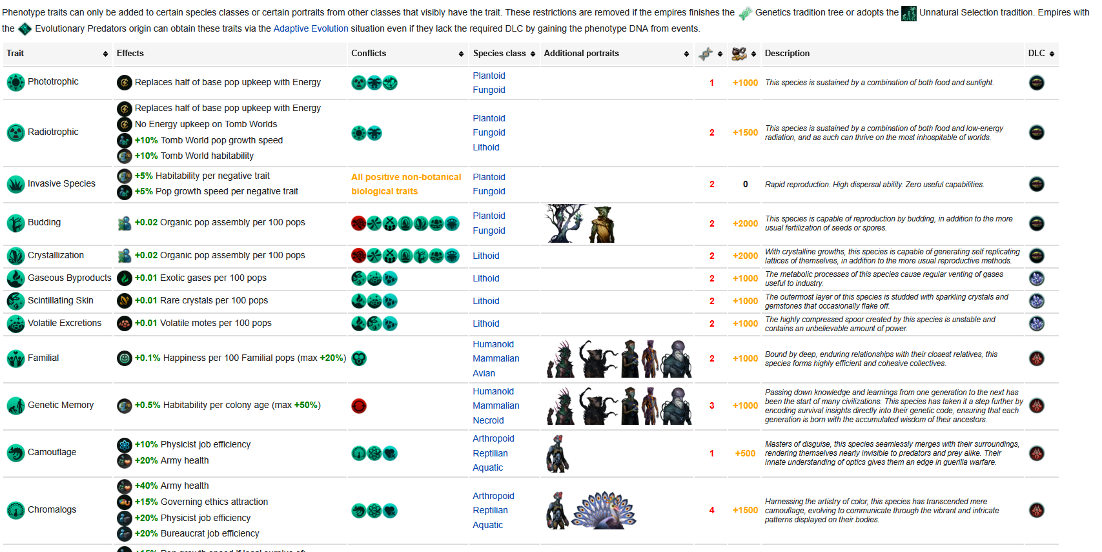This screenshot has height=552, width=1102.
Task: Click the portrait in Camouflage row
Action: 557,453
